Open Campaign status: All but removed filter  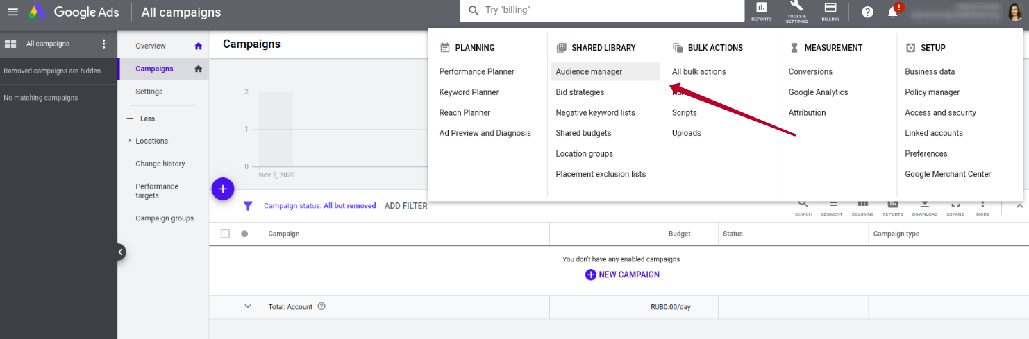click(x=320, y=206)
